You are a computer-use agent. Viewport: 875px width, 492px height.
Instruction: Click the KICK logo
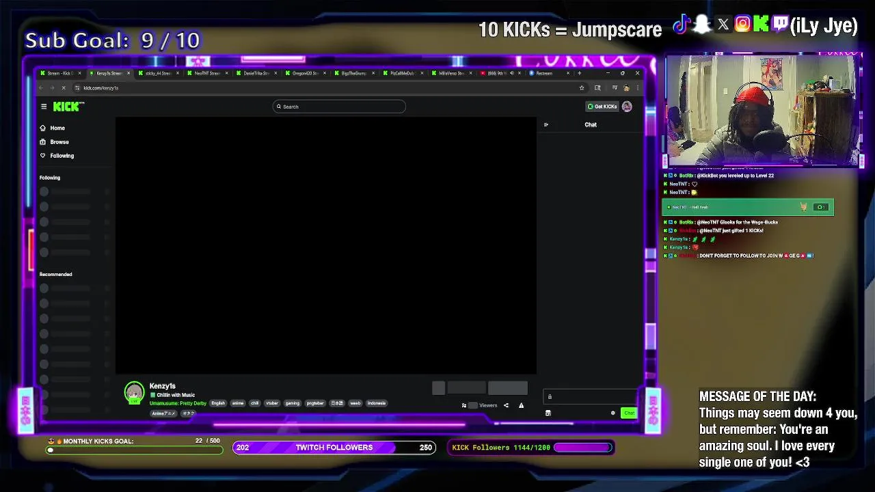tap(68, 107)
